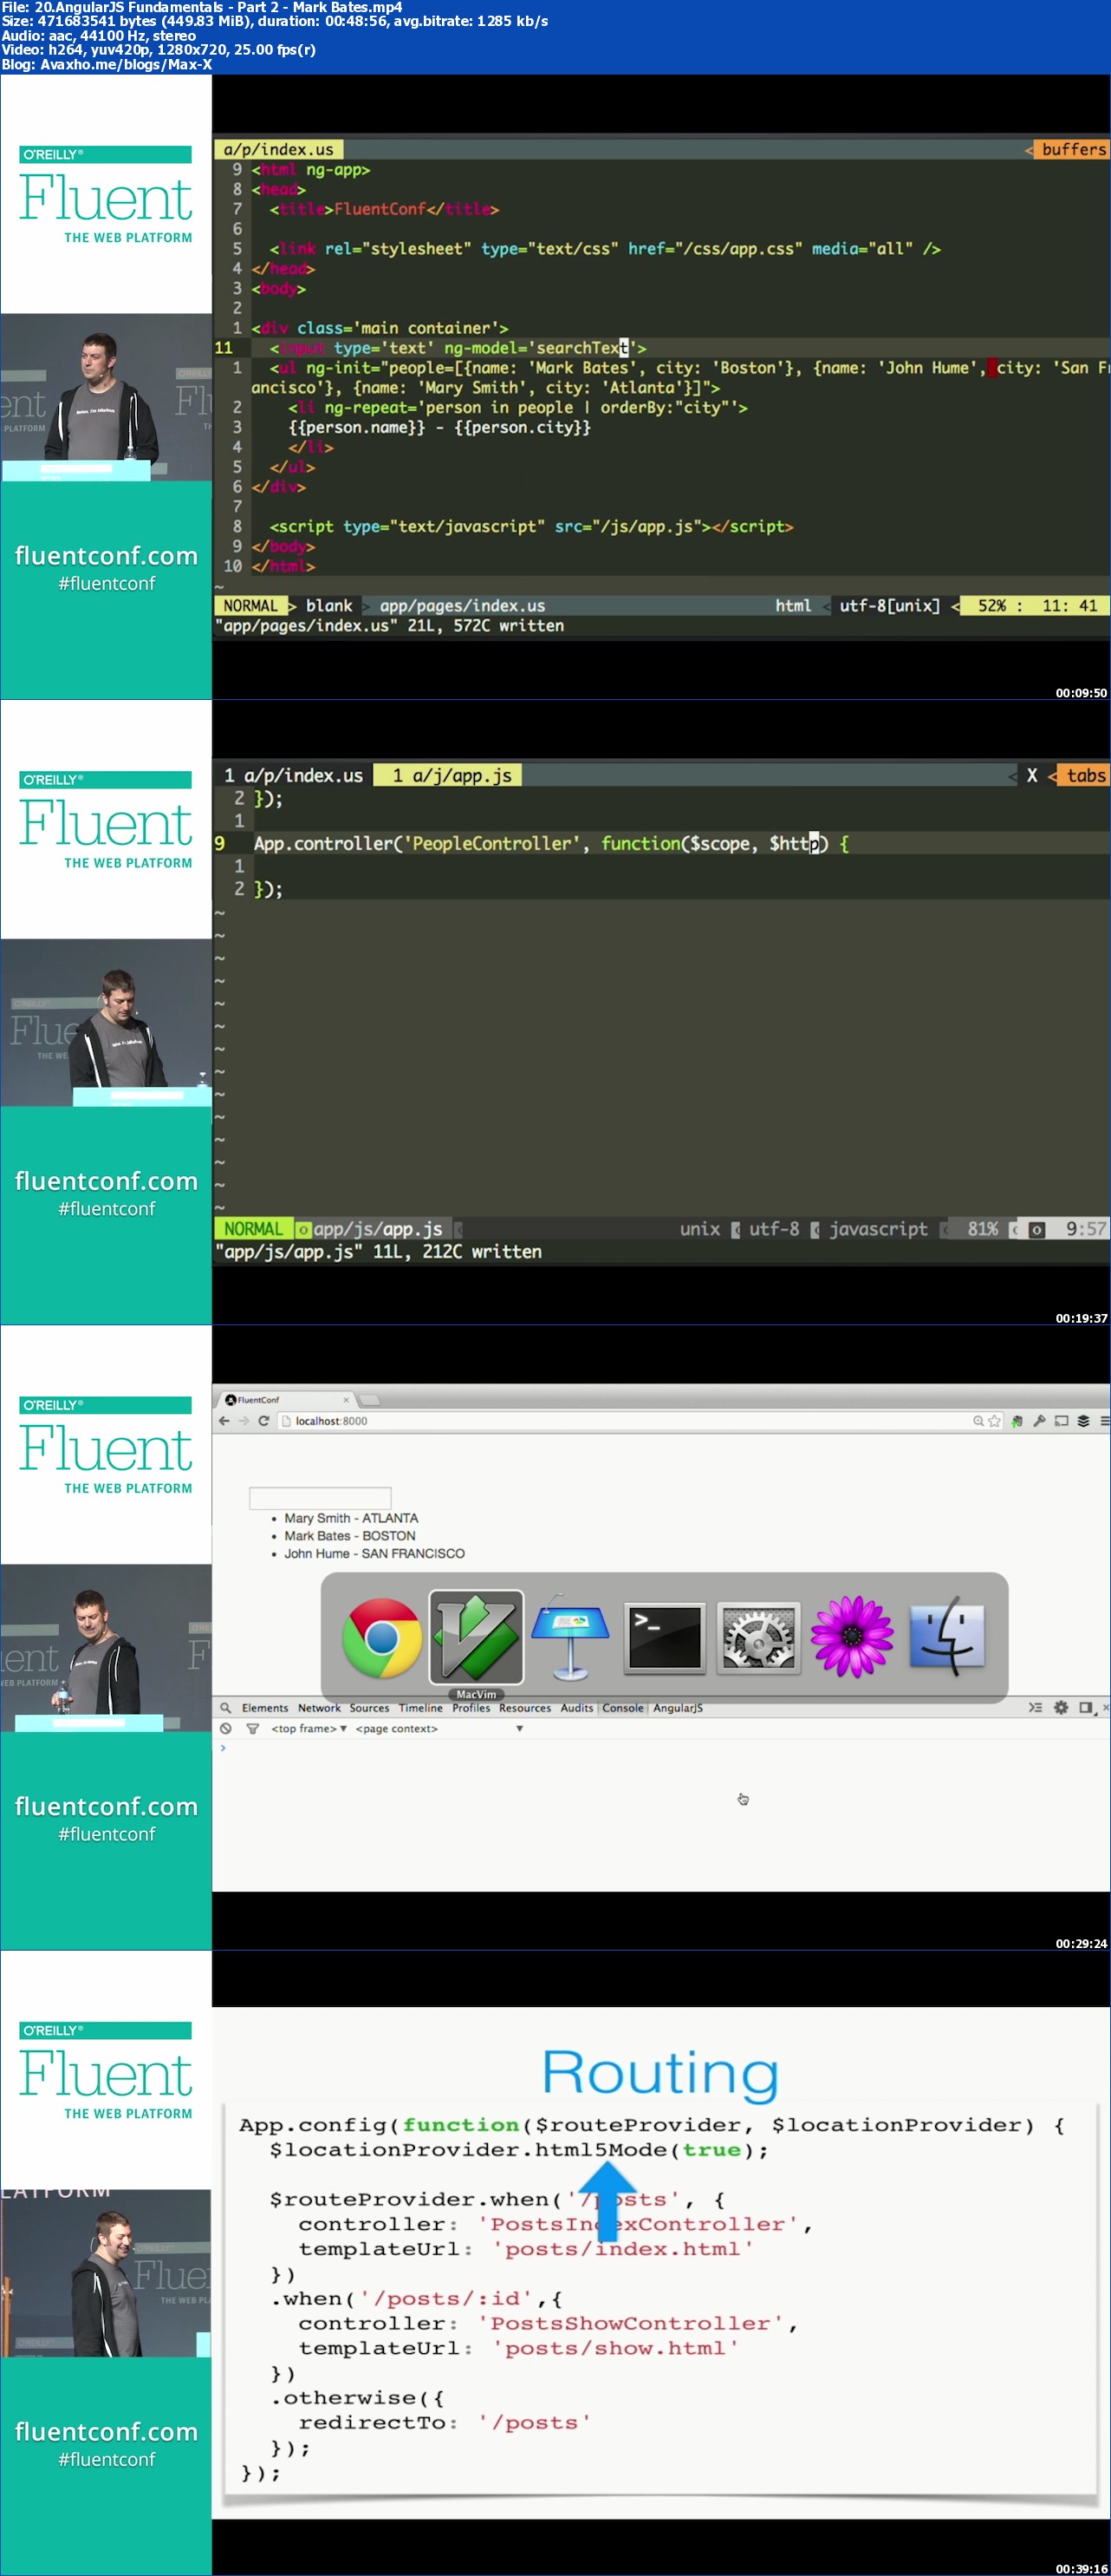Click the 'tabs' label in Vim tabline
Screen dimensions: 1111x2576
coord(1085,775)
